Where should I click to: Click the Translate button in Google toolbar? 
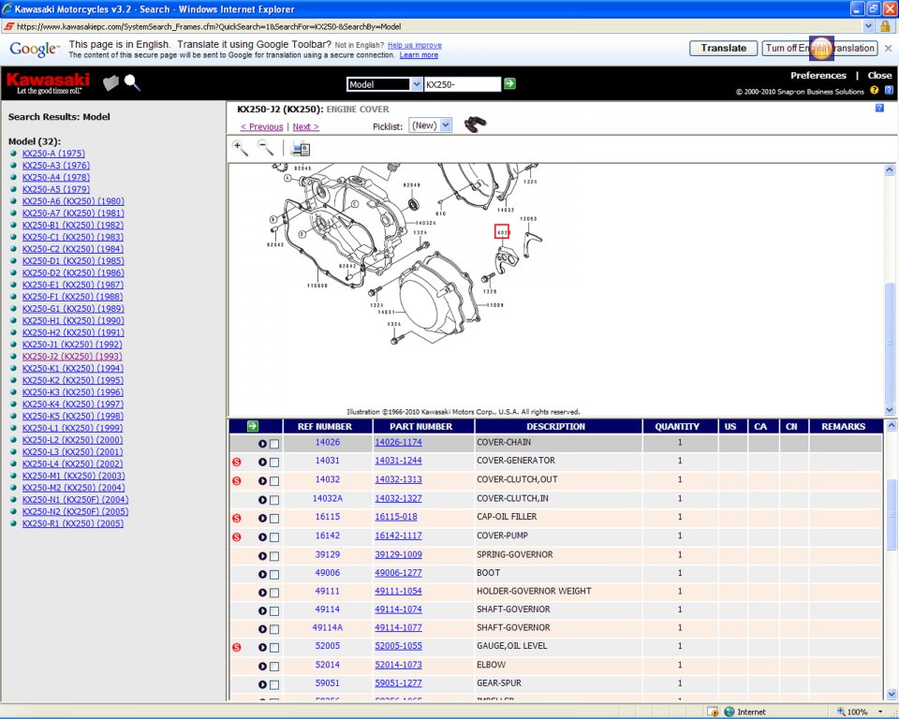(x=723, y=49)
